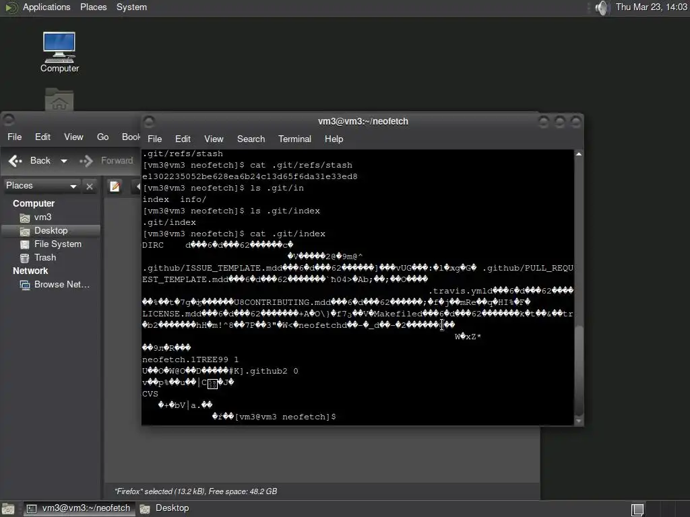This screenshot has width=690, height=517.
Task: Select the Trash icon in sidebar
Action: coord(25,258)
